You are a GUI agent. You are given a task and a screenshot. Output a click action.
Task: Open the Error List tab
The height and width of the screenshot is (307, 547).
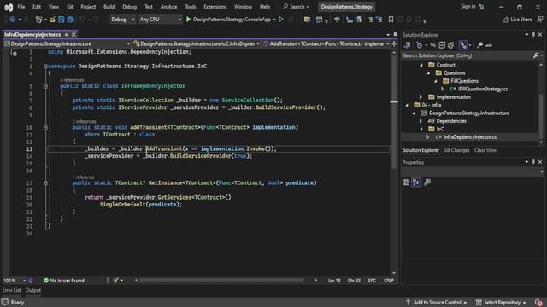[x=11, y=290]
